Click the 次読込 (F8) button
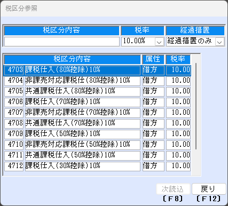This screenshot has height=206, width=228. [x=173, y=189]
